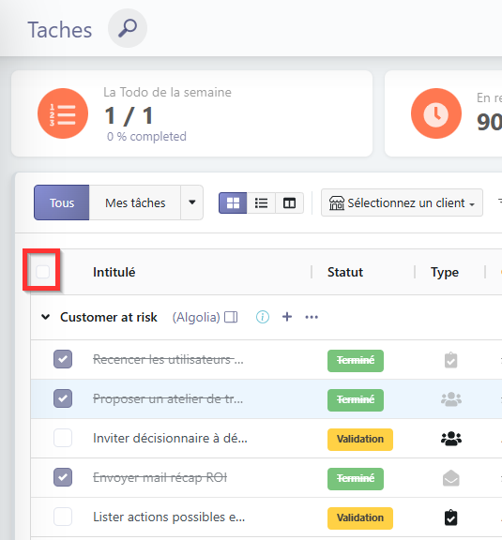The image size is (502, 540).
Task: Click the orange numbered-list Todo icon
Action: [63, 113]
